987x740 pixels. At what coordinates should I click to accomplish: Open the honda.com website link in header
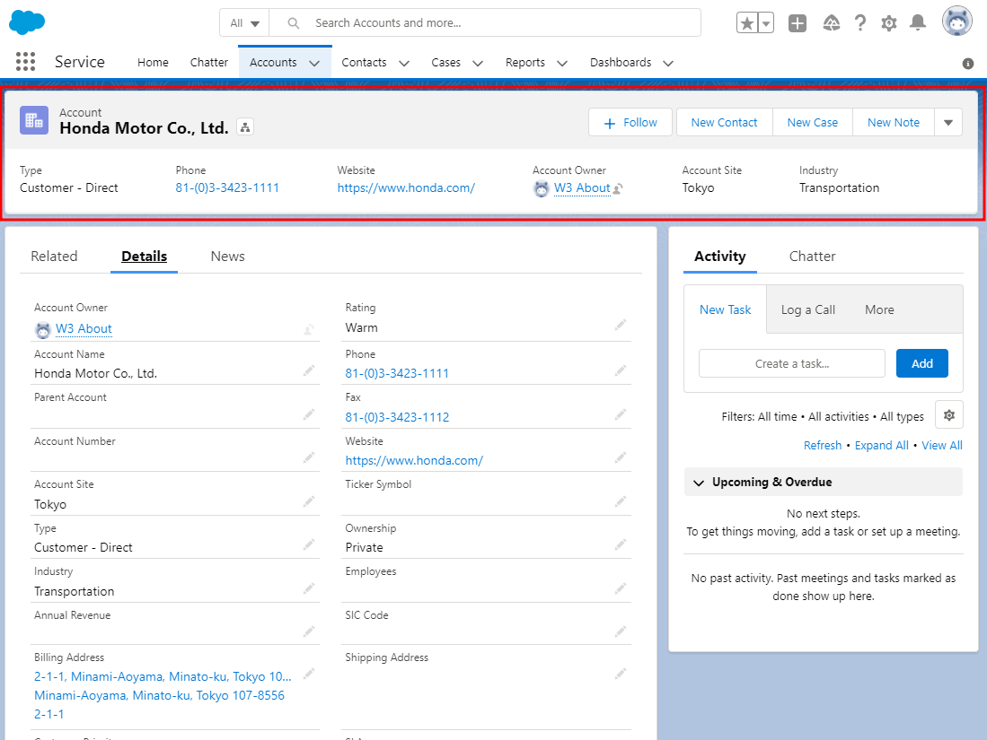coord(406,188)
